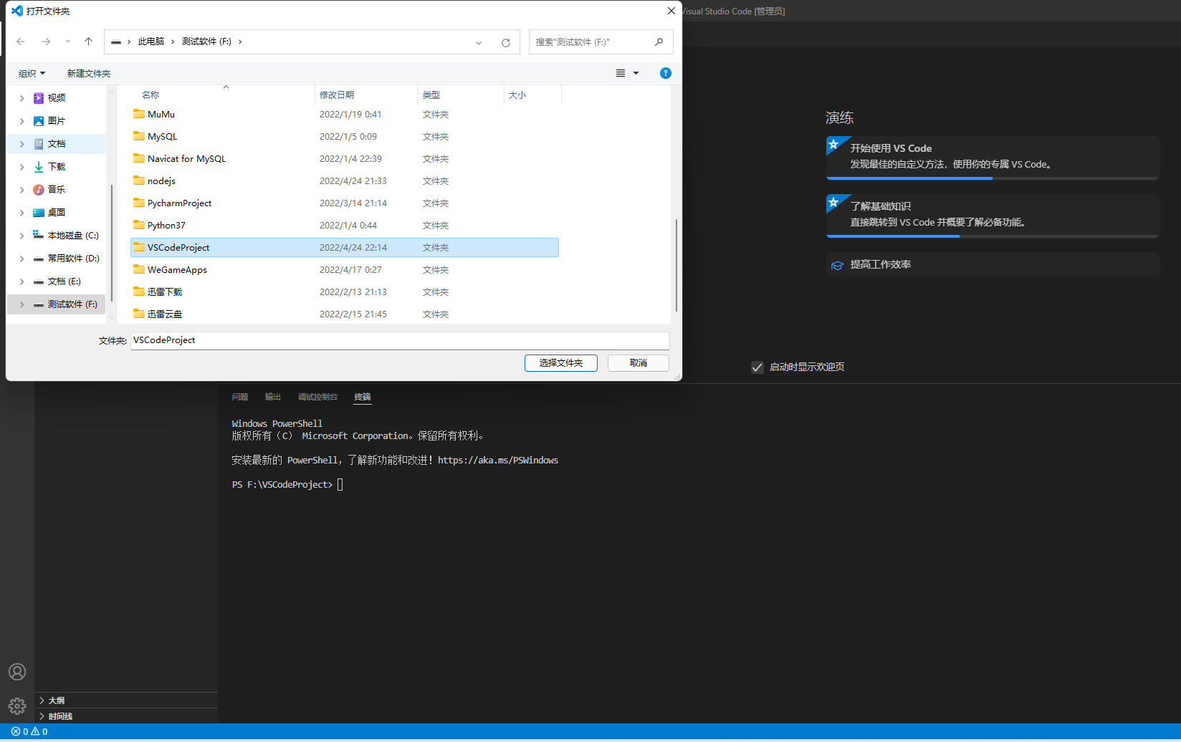Select 桌面 in navigation pane
This screenshot has width=1181, height=742.
[57, 213]
